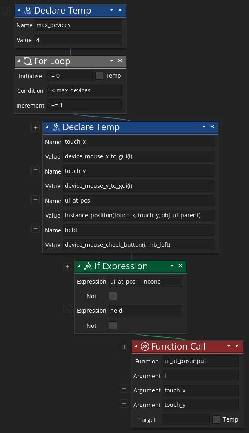Viewport: 249px width, 433px height.
Task: Remove the held variable row
Action: coord(36,229)
